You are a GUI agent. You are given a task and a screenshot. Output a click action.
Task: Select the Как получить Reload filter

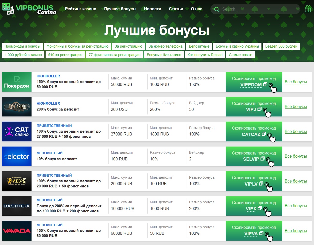coord(205,55)
